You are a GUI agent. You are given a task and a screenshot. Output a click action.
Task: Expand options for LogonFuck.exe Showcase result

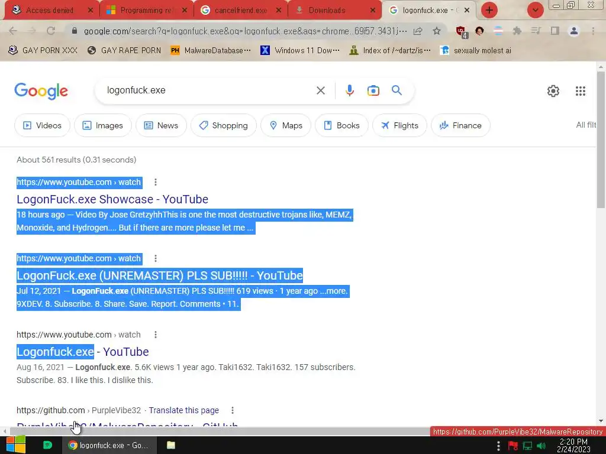(156, 182)
